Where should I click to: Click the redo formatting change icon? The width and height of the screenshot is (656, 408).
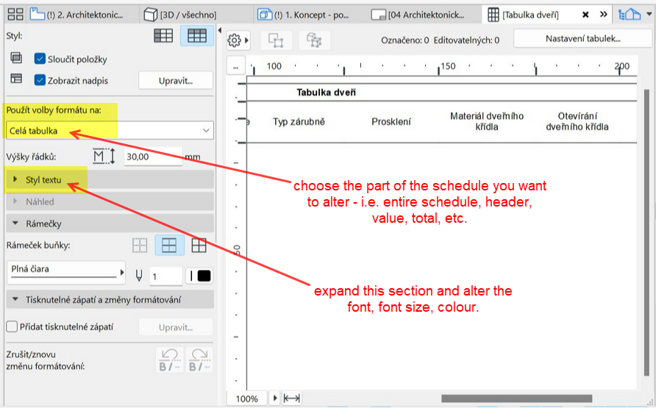(x=199, y=360)
